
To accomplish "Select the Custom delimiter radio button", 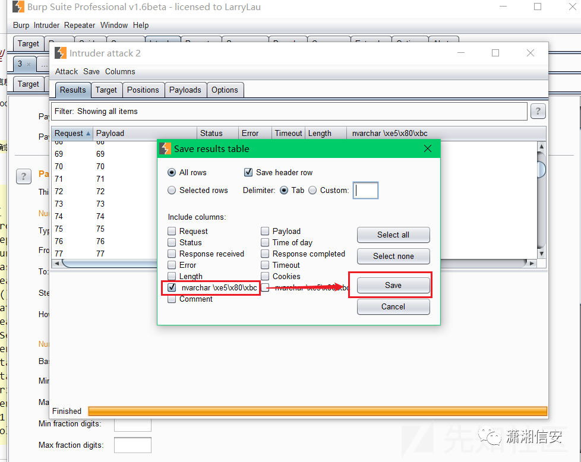I will pos(312,190).
